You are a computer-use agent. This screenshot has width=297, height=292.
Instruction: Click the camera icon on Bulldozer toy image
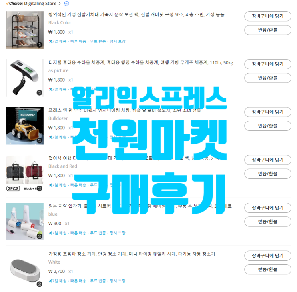point(40,140)
